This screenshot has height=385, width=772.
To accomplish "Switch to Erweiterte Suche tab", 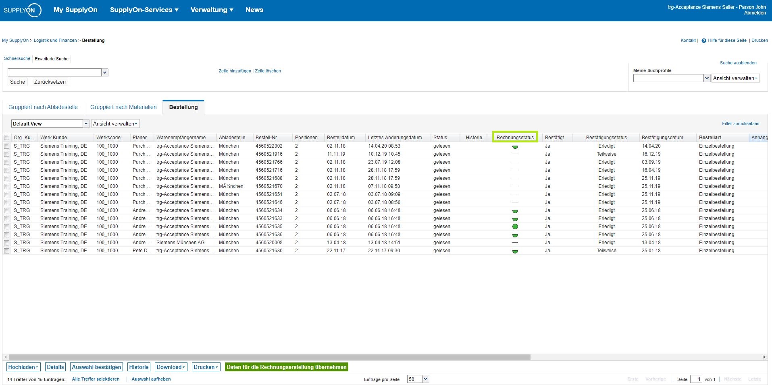I will pyautogui.click(x=52, y=59).
